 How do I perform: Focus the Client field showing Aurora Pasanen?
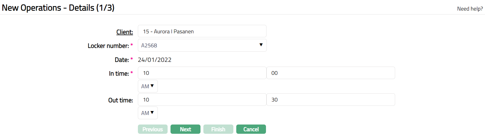(202, 31)
